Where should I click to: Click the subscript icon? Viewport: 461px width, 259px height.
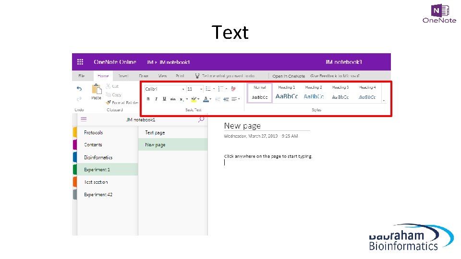click(182, 99)
